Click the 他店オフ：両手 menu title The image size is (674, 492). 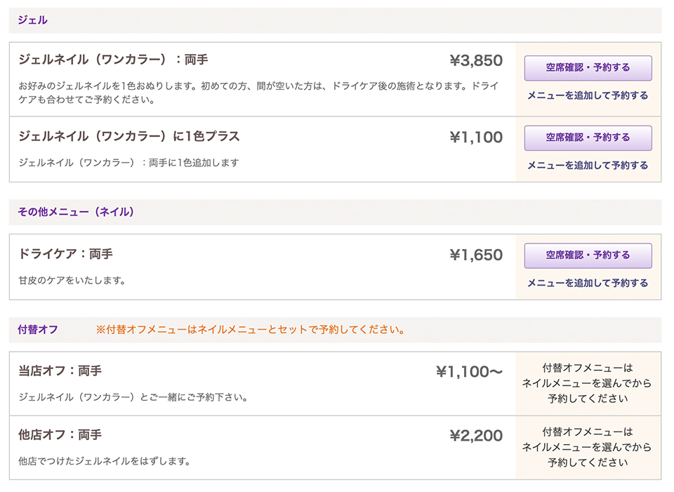(60, 435)
